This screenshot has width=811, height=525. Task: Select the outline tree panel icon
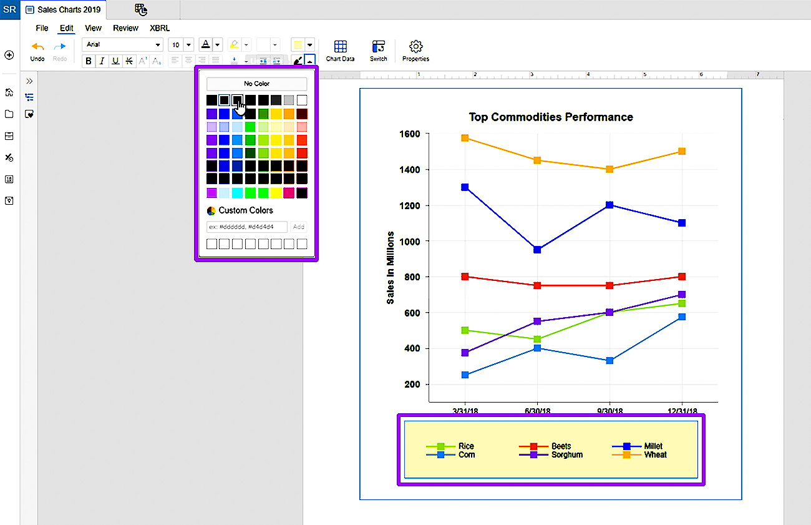(x=29, y=97)
